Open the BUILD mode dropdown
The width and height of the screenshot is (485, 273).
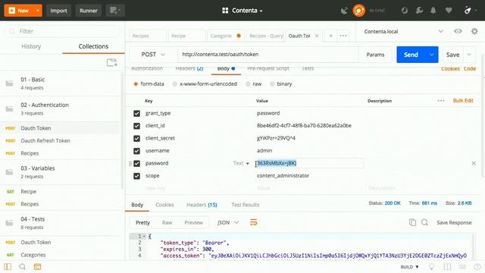(x=409, y=267)
